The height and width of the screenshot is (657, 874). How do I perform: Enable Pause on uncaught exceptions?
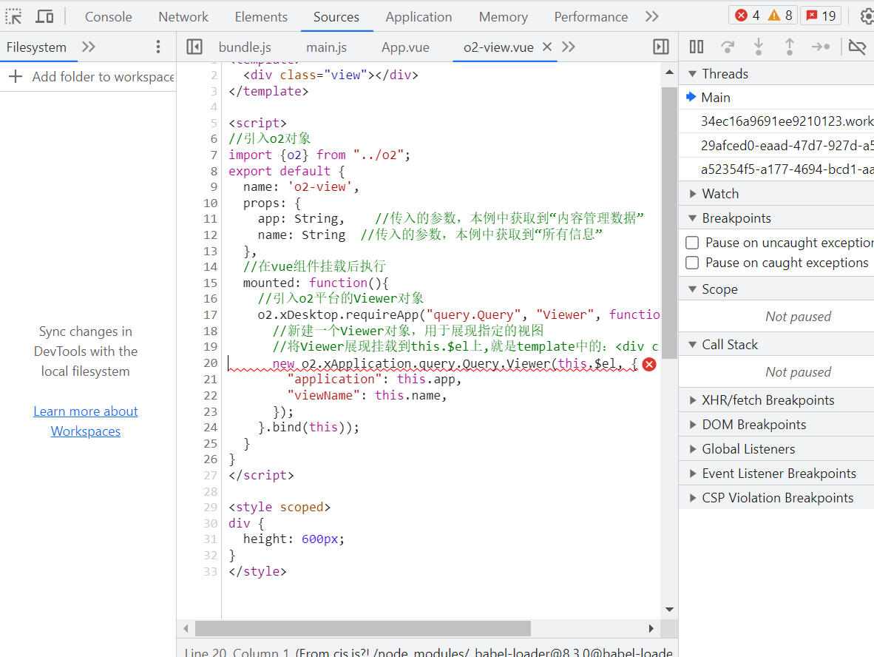(x=692, y=243)
